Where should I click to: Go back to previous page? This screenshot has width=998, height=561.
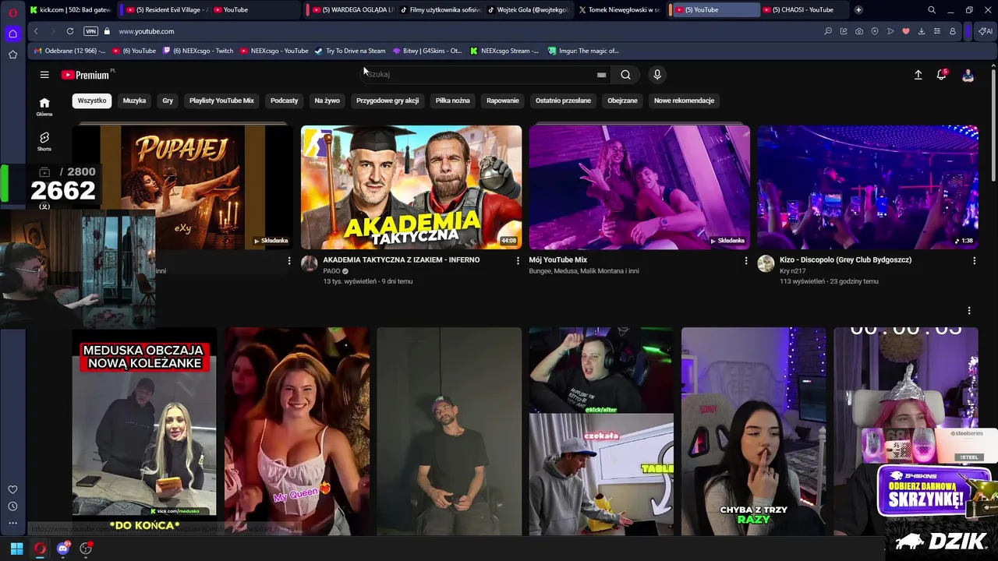click(x=36, y=31)
